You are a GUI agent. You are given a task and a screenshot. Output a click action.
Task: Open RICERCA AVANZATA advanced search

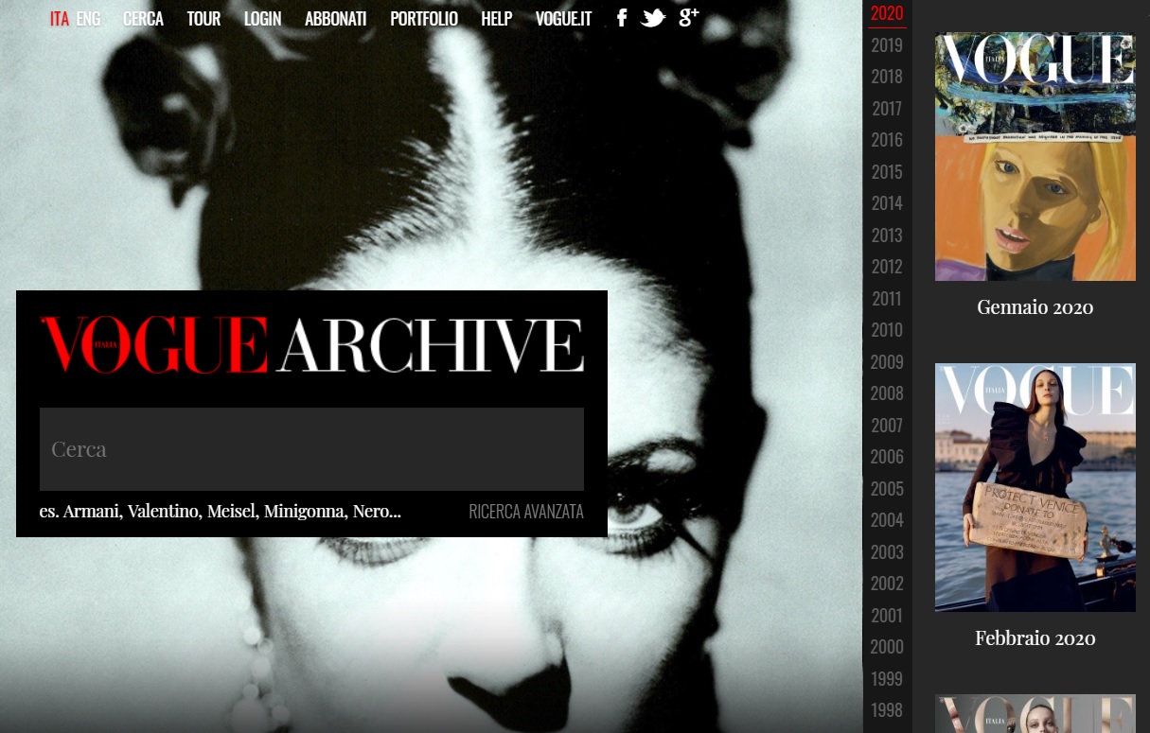click(x=526, y=512)
